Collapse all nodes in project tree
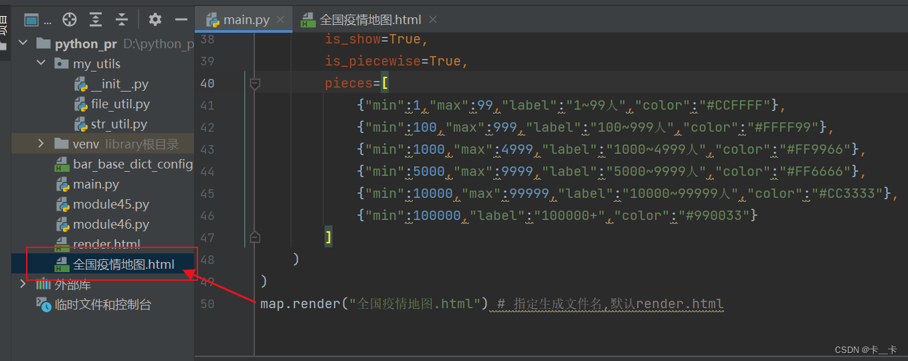Screen dimensions: 908x361 121,19
